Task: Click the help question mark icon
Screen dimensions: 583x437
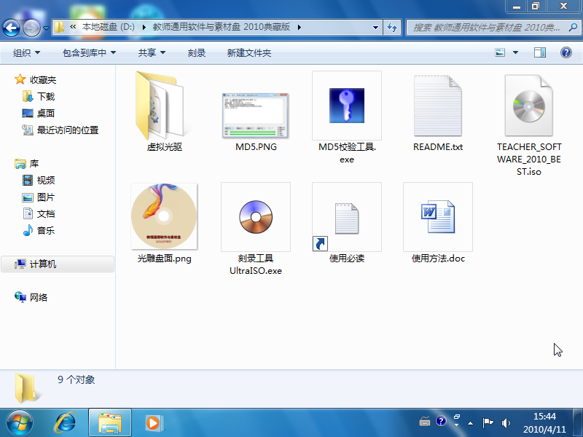Action: (566, 52)
